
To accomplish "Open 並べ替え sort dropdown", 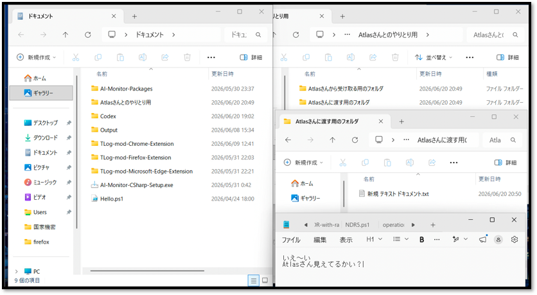I will click(x=433, y=58).
